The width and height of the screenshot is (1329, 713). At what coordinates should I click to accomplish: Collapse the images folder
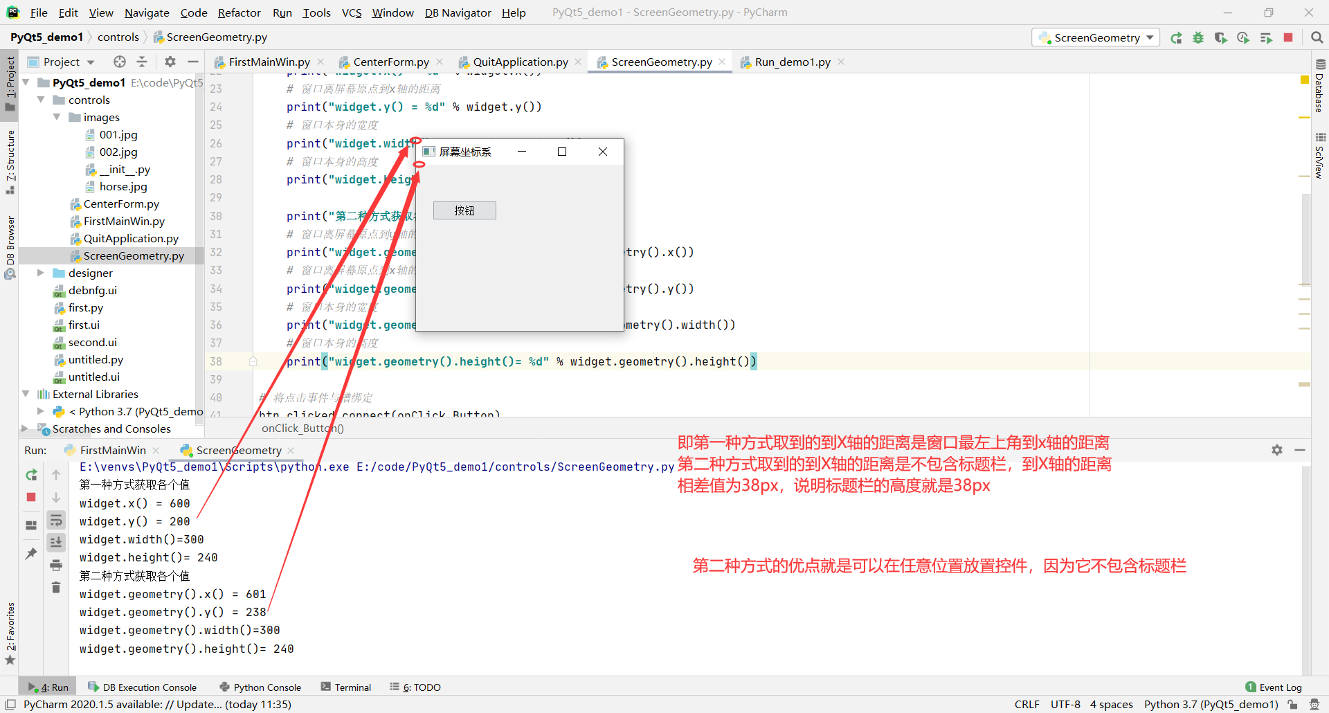(57, 117)
